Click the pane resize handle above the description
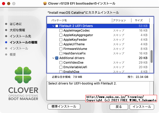Image resolution: width=159 pixels, height=113 pixels. (x=100, y=80)
